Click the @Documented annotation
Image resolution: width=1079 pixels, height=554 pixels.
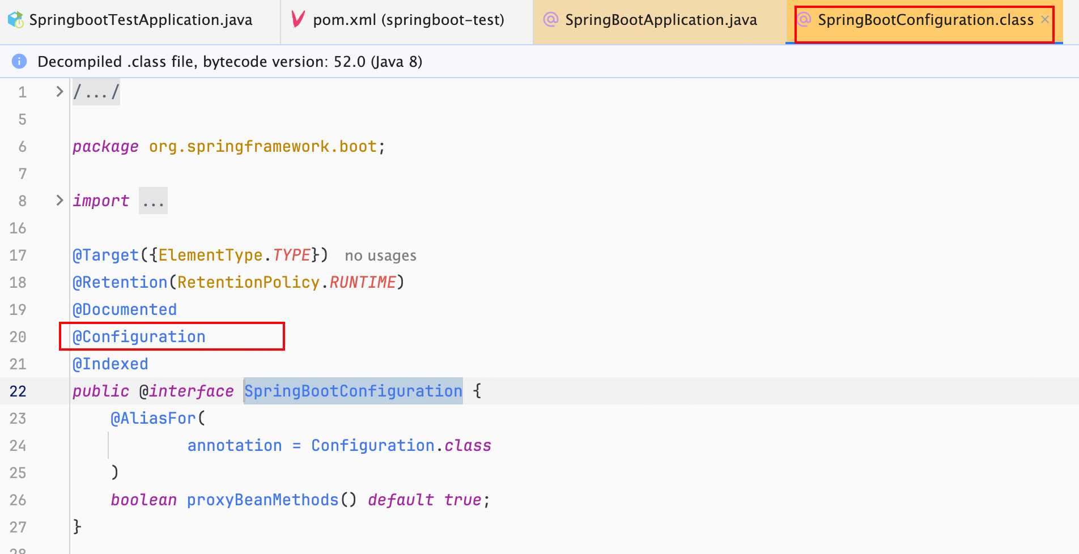click(x=125, y=309)
